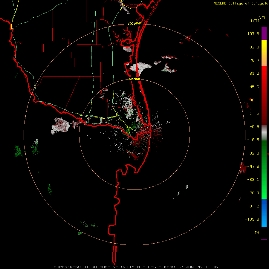The image size is (269, 269).
Task: Click the -32.0 legend value
Action: point(253,153)
